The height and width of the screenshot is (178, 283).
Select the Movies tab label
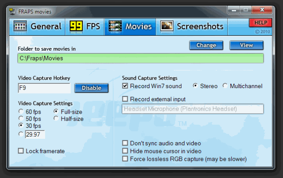click(138, 26)
